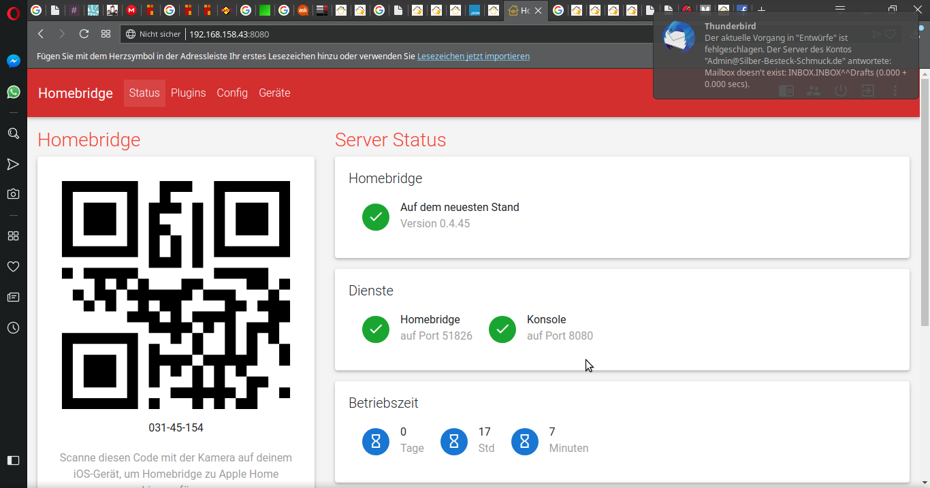Open browsing history clock icon

point(13,328)
